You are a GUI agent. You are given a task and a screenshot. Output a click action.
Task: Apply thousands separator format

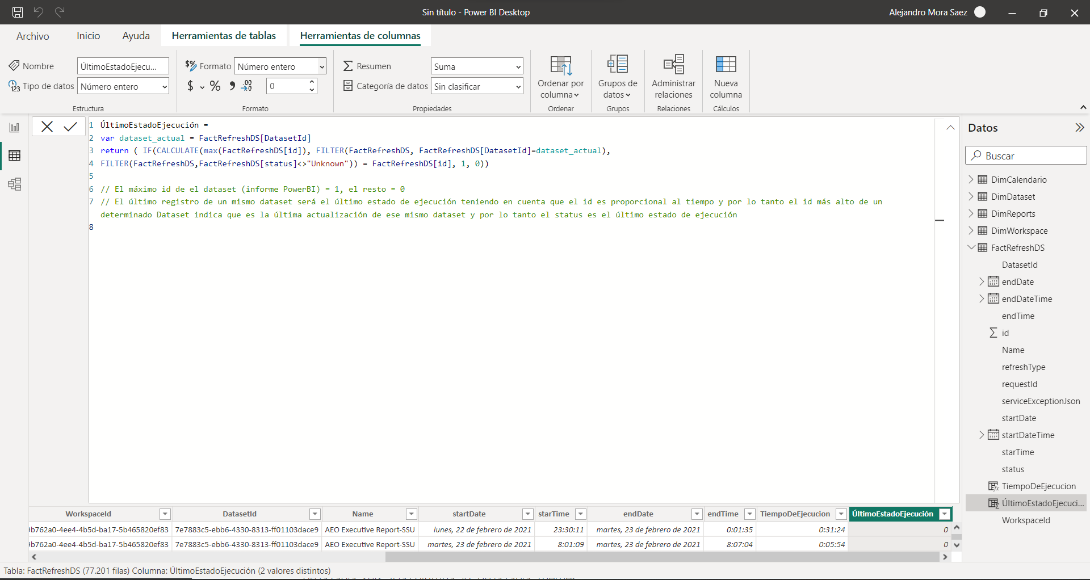point(232,86)
